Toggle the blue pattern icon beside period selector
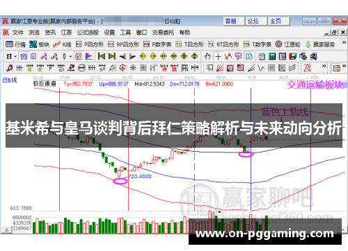The height and width of the screenshot is (251, 348). (x=24, y=56)
